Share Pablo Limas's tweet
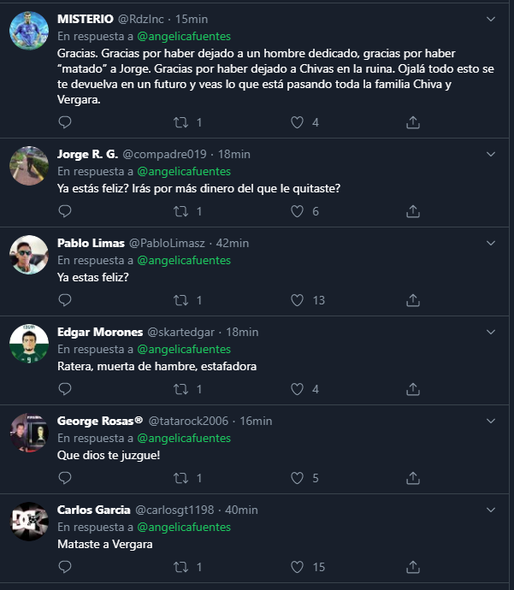Viewport: 514px width, 590px height. [x=413, y=300]
